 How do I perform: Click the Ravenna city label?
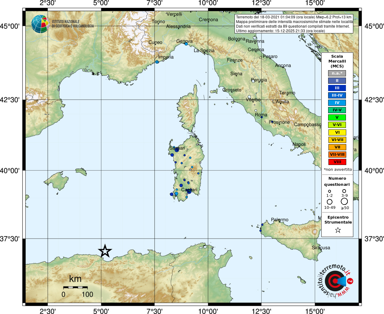(x=255, y=41)
